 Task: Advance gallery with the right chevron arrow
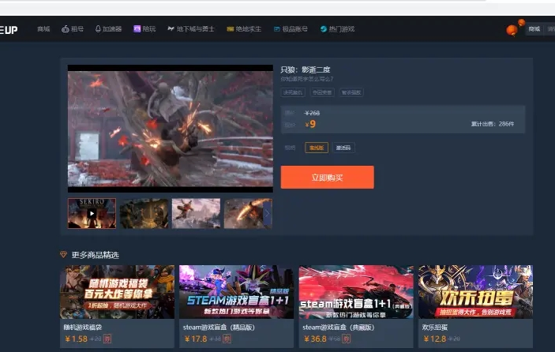coord(268,213)
